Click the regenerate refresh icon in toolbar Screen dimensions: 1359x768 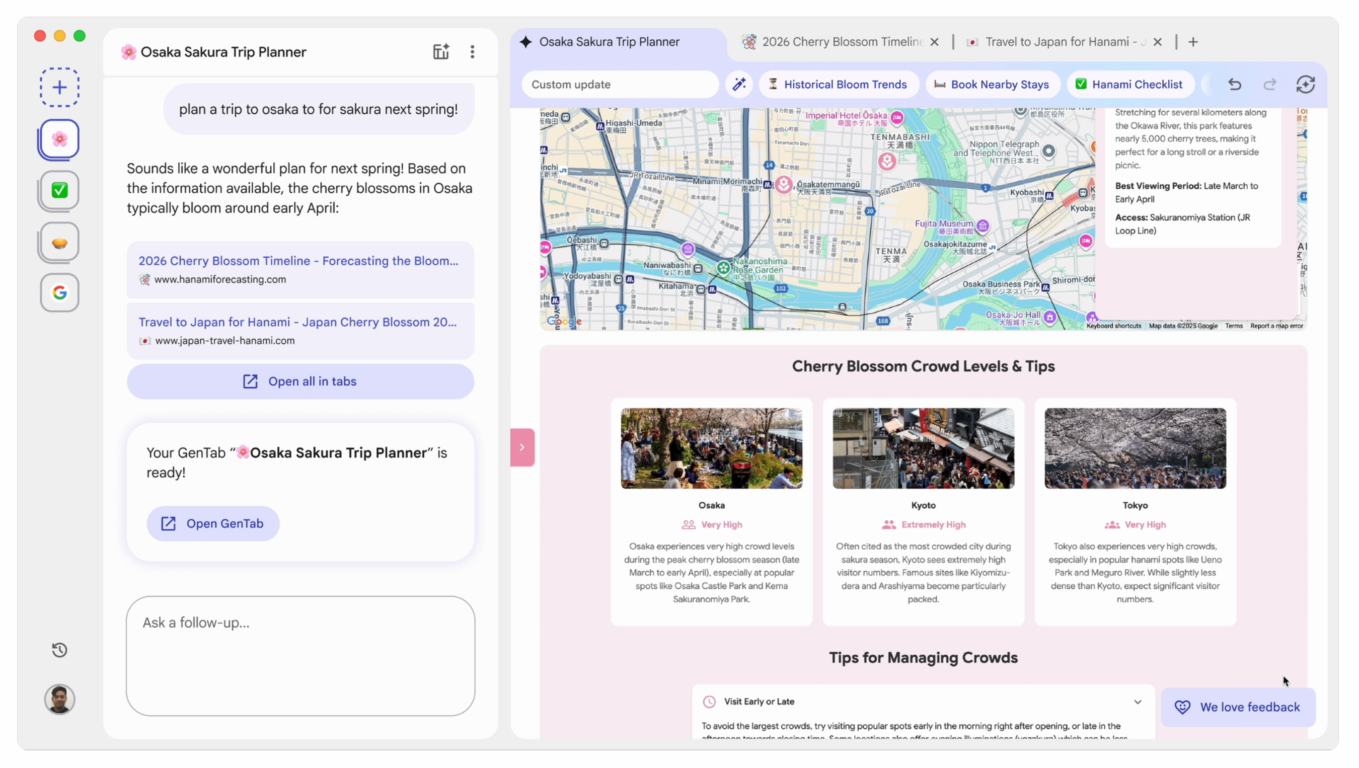1305,85
